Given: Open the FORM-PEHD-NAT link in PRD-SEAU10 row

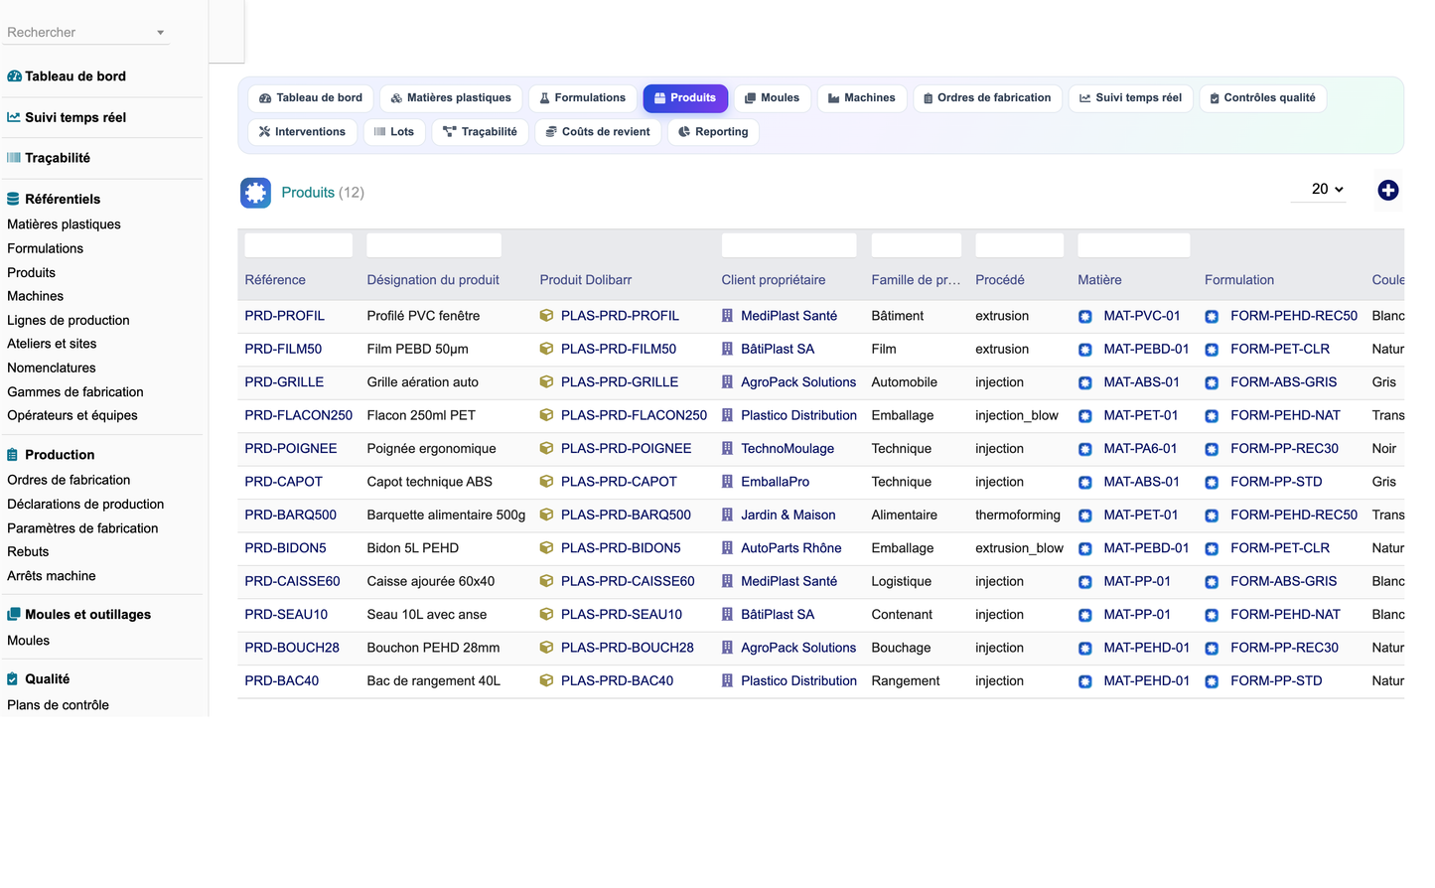Looking at the screenshot, I should point(1285,615).
